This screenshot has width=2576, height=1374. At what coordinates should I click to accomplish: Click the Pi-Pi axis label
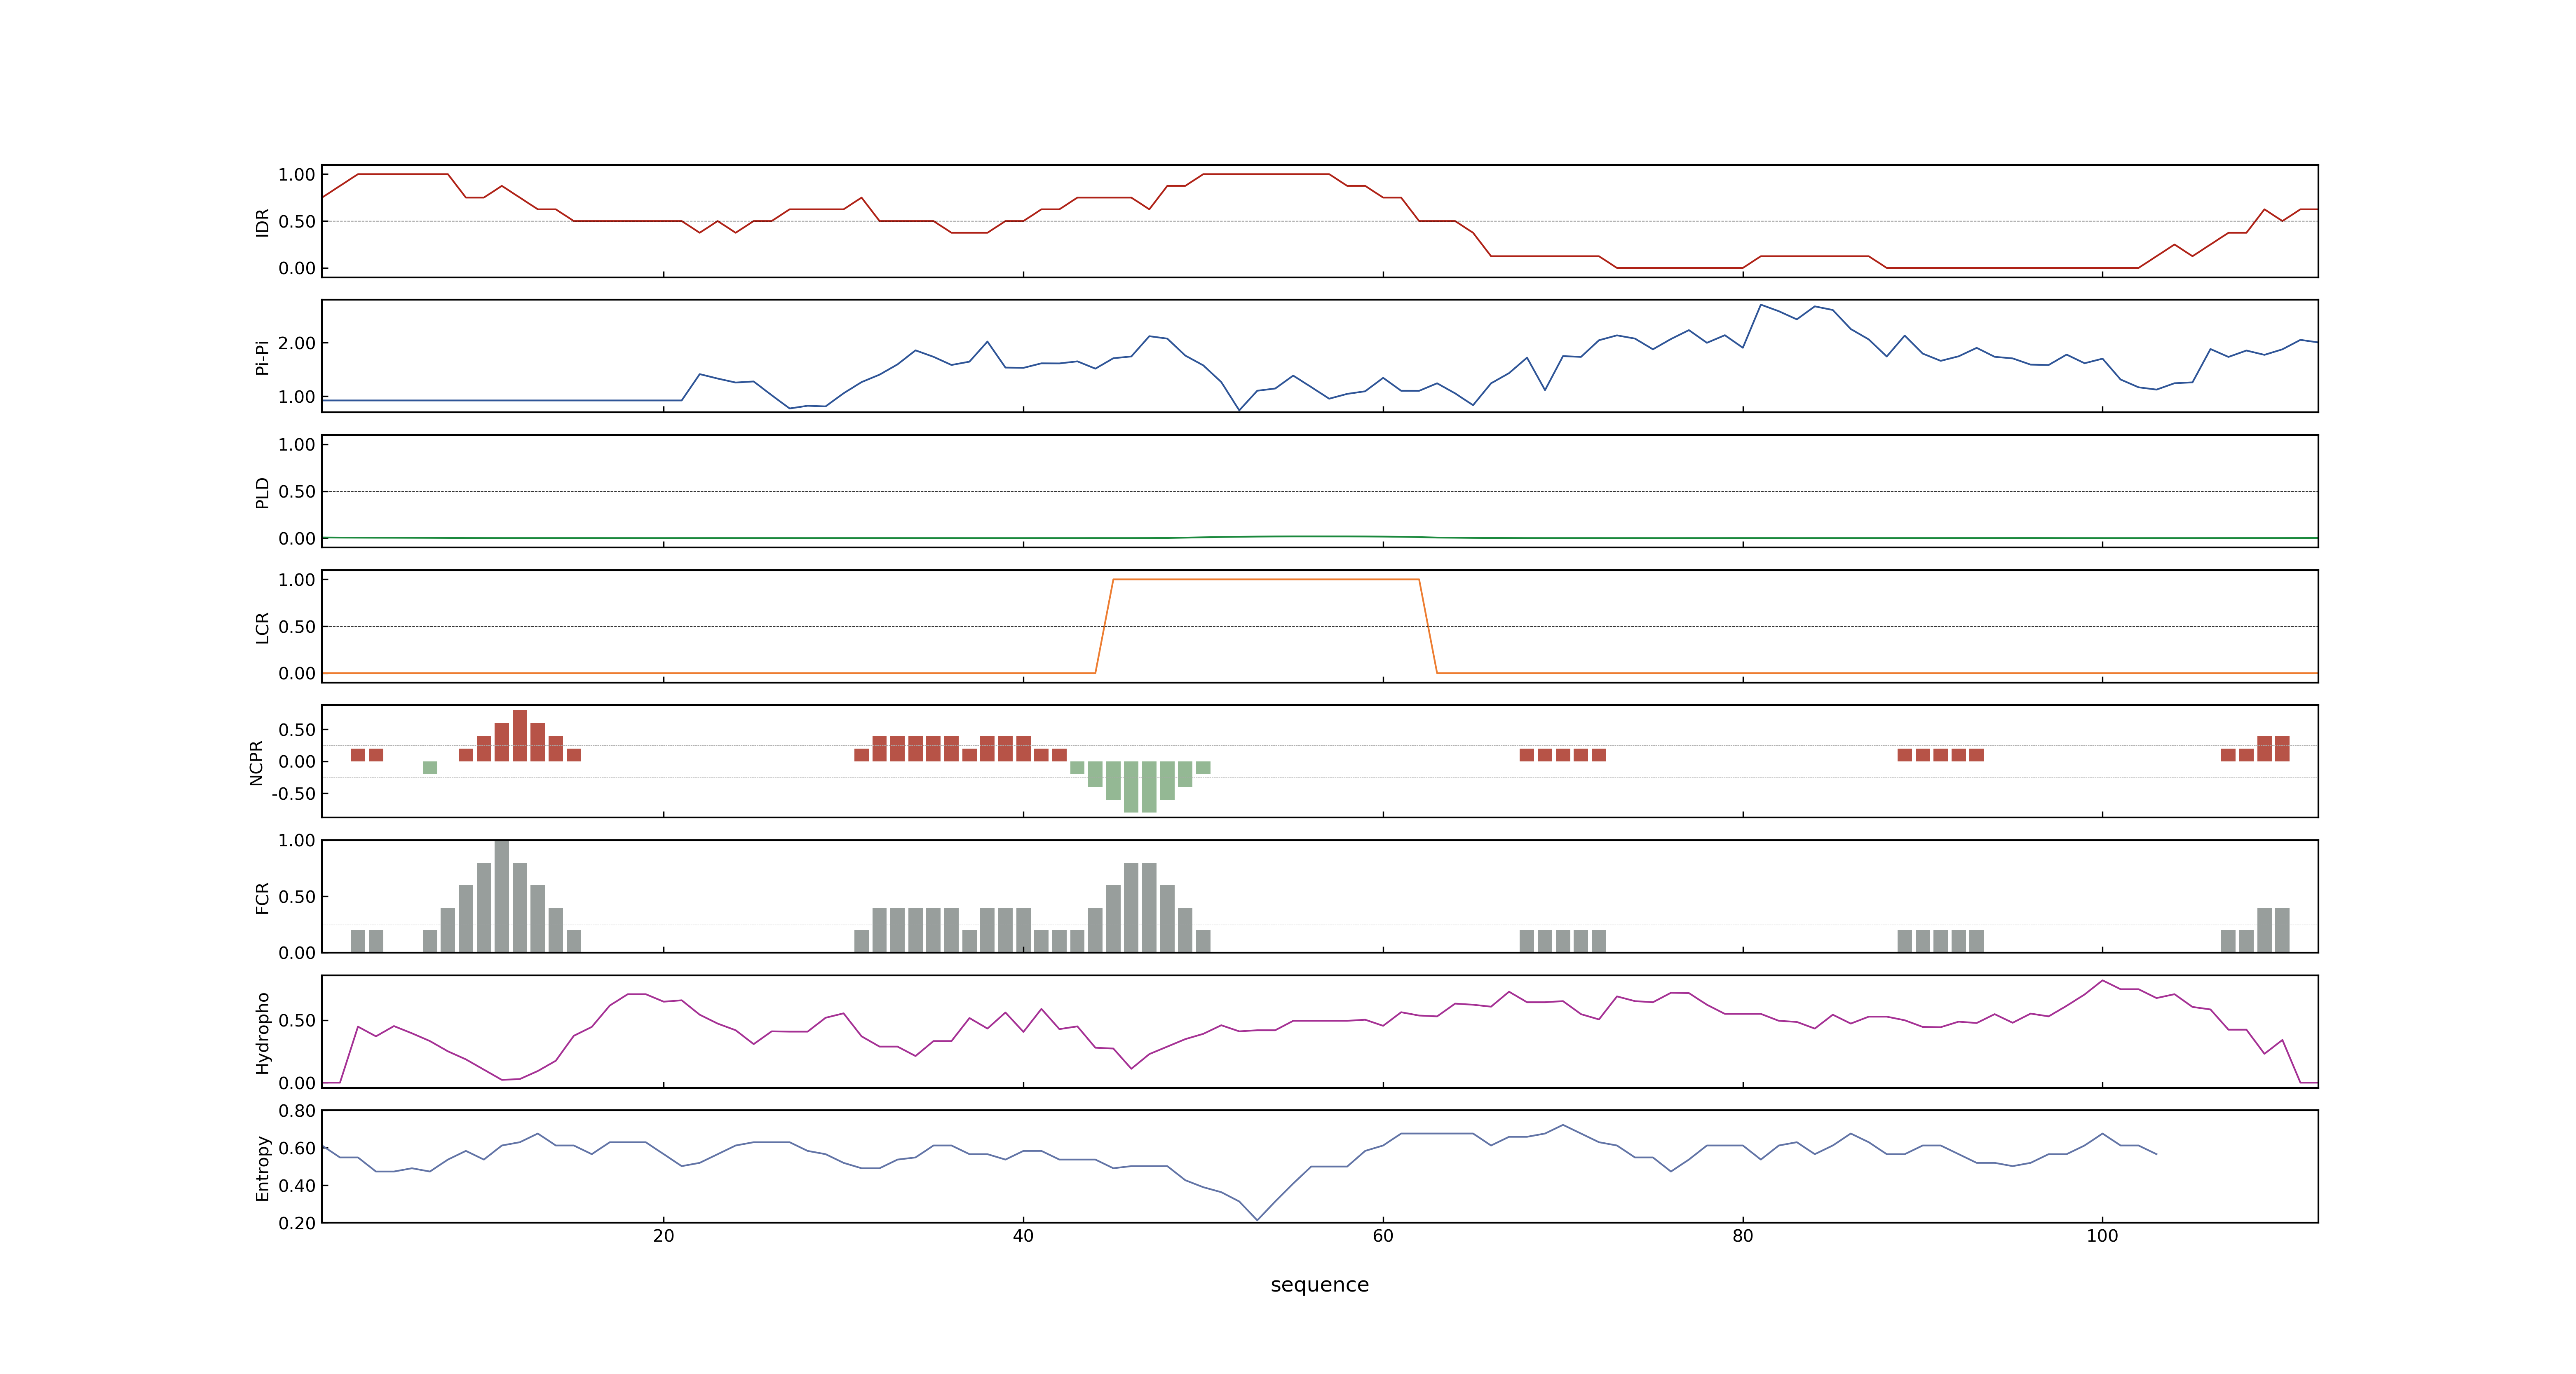click(x=262, y=357)
